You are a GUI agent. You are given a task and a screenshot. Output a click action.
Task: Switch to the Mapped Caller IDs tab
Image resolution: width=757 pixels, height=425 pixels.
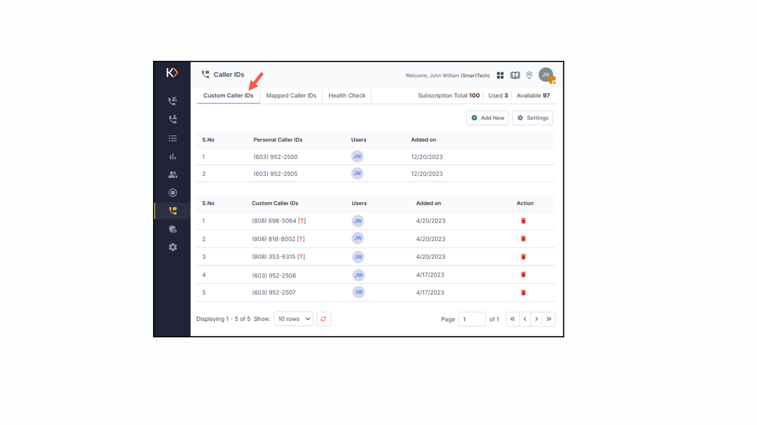(291, 95)
